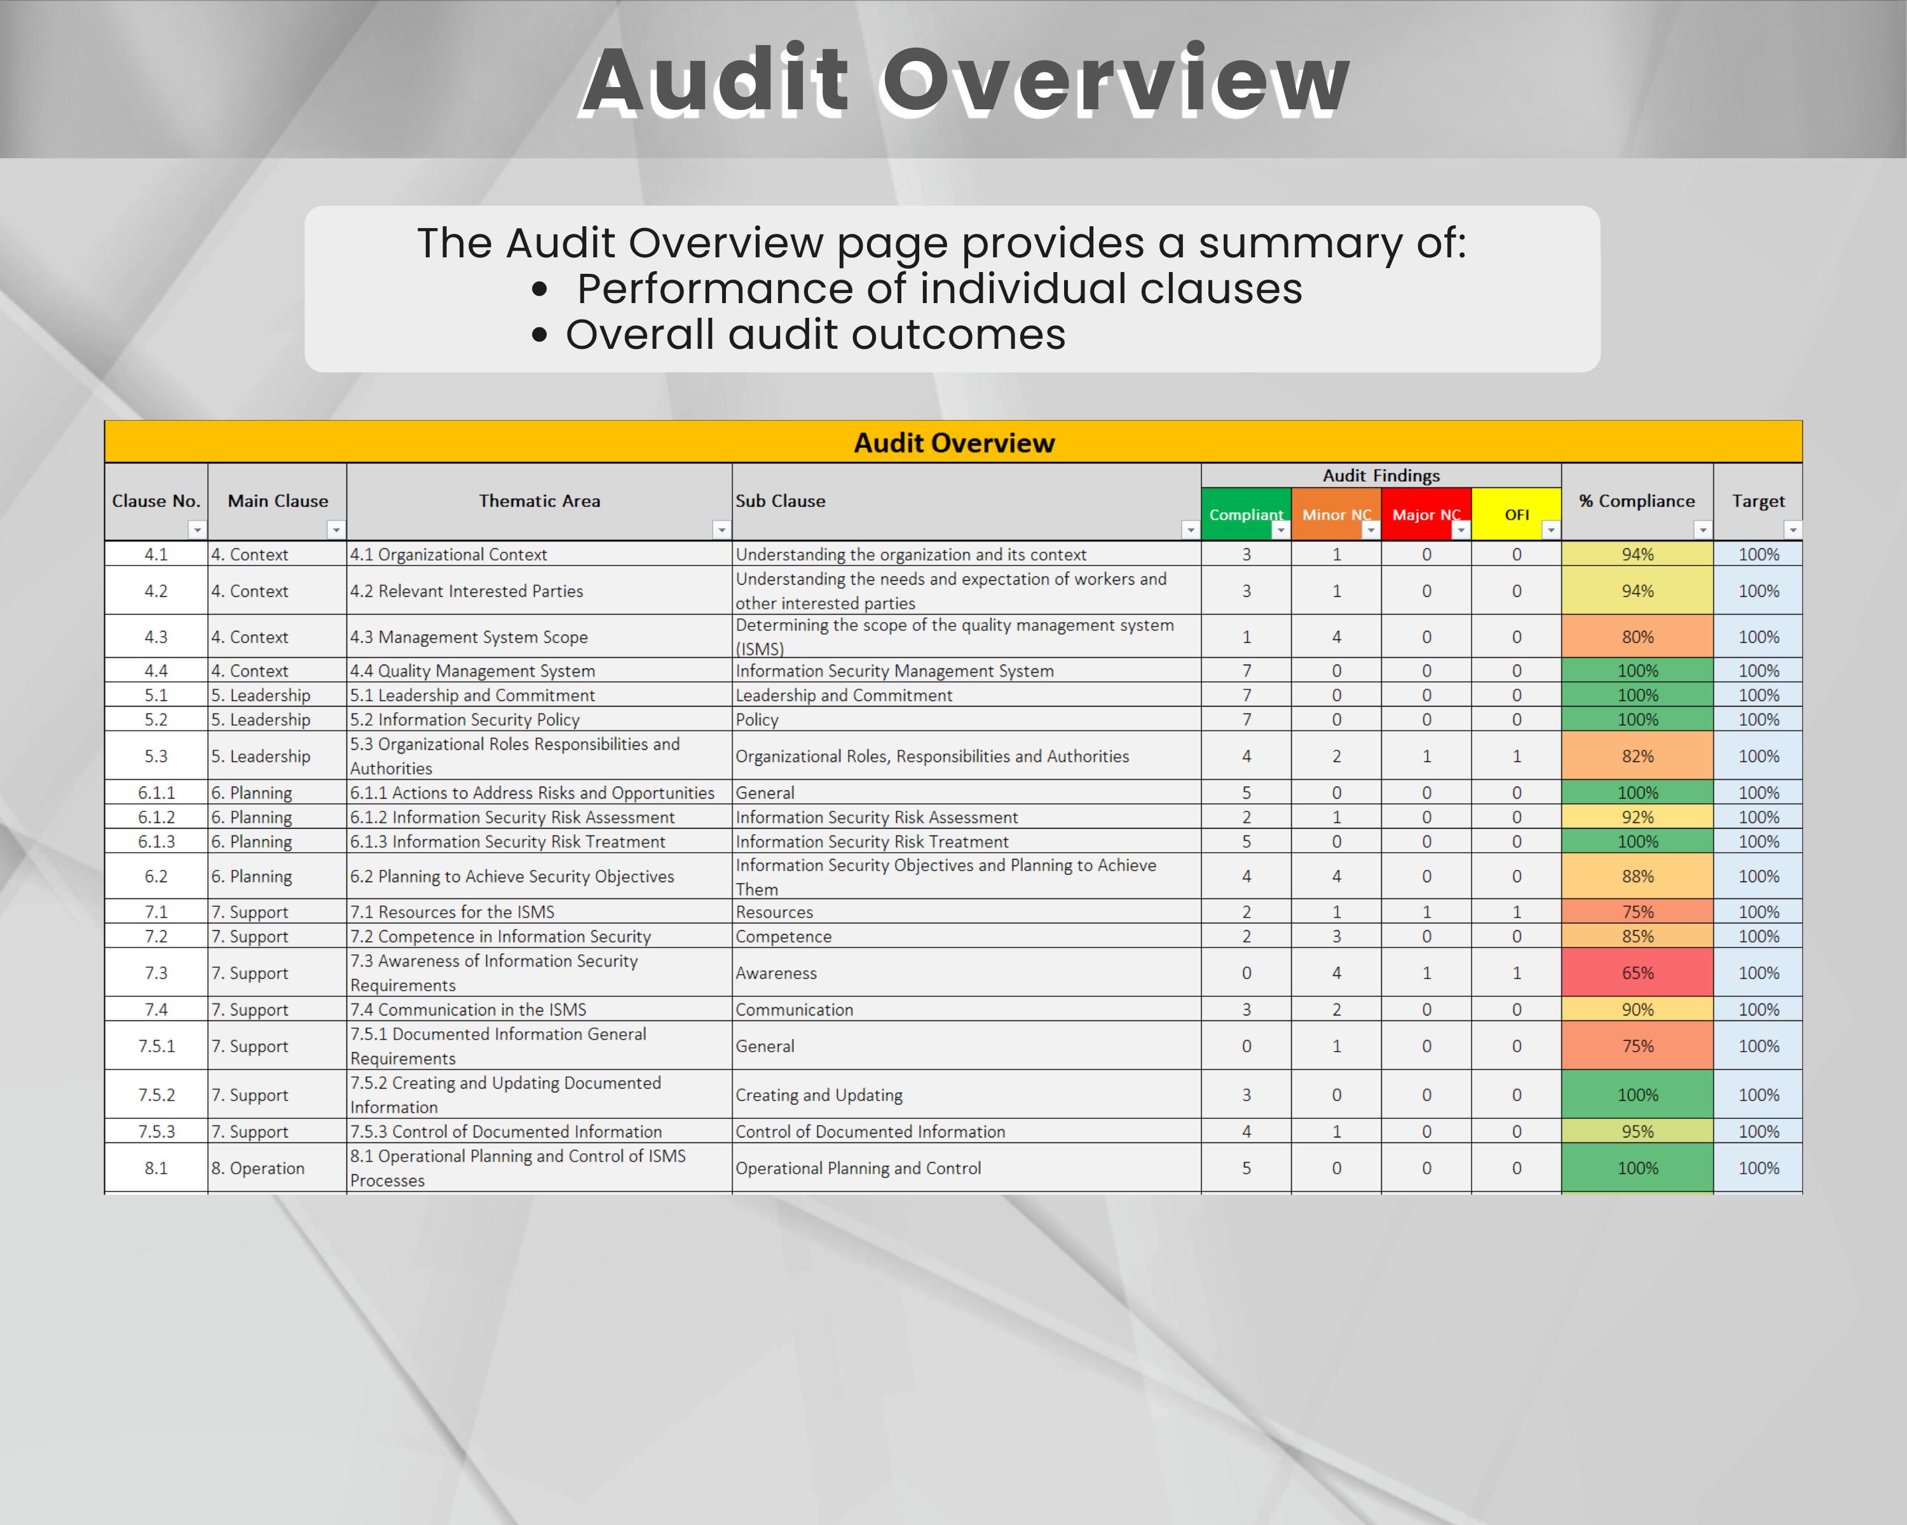The height and width of the screenshot is (1525, 1907).
Task: Open the Clause No. filter dropdown
Action: 196,531
